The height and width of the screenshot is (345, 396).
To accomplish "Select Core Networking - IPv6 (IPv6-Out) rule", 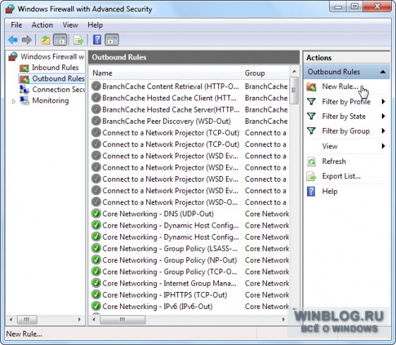I will (157, 307).
